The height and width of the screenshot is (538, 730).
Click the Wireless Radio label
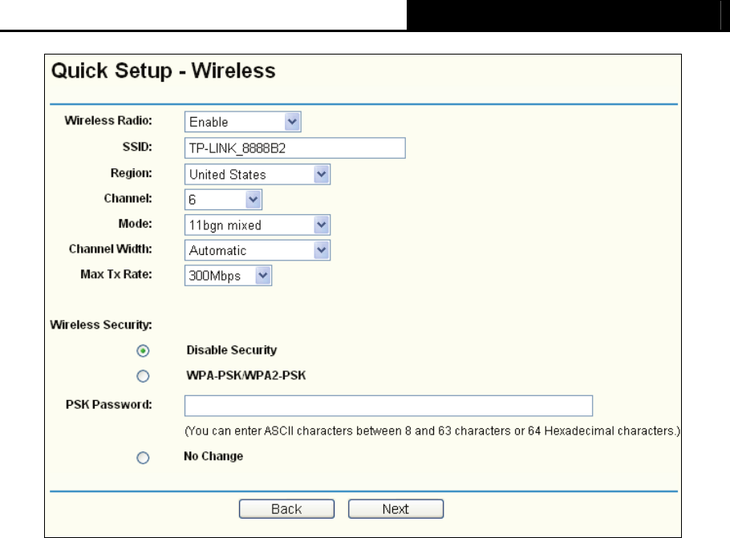pos(108,120)
